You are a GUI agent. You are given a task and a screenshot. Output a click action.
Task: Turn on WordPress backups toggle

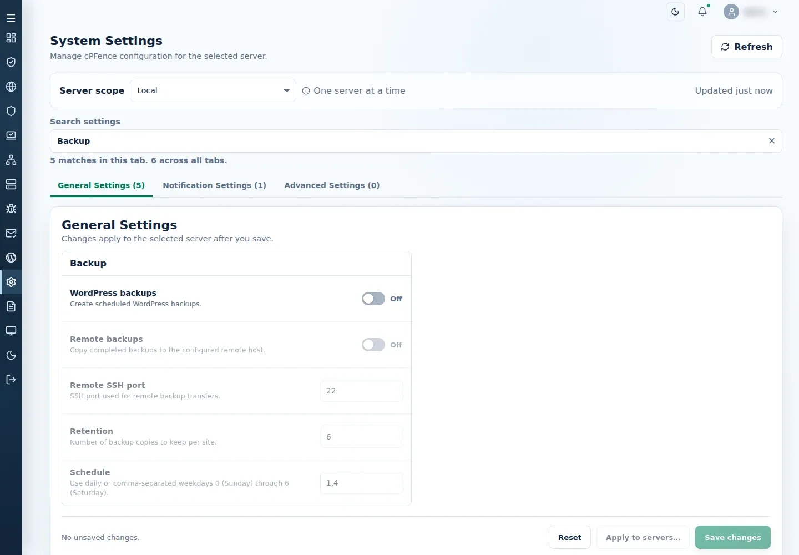[x=373, y=299]
